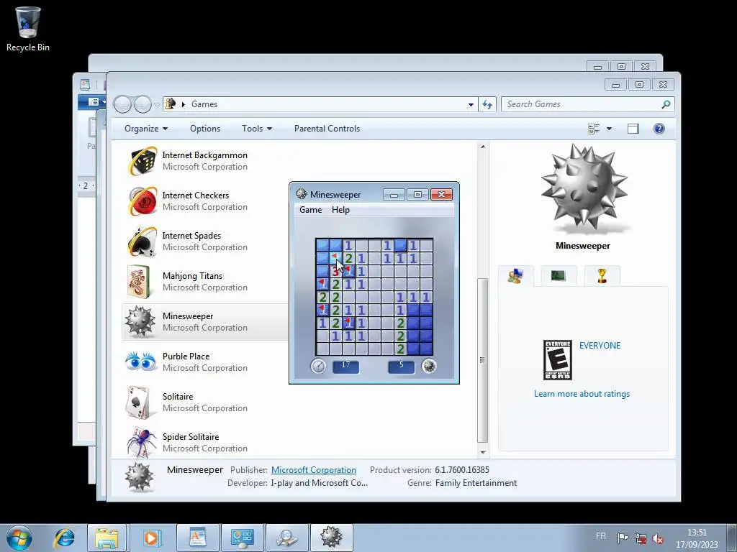Open Parental Controls from toolbar

point(327,129)
